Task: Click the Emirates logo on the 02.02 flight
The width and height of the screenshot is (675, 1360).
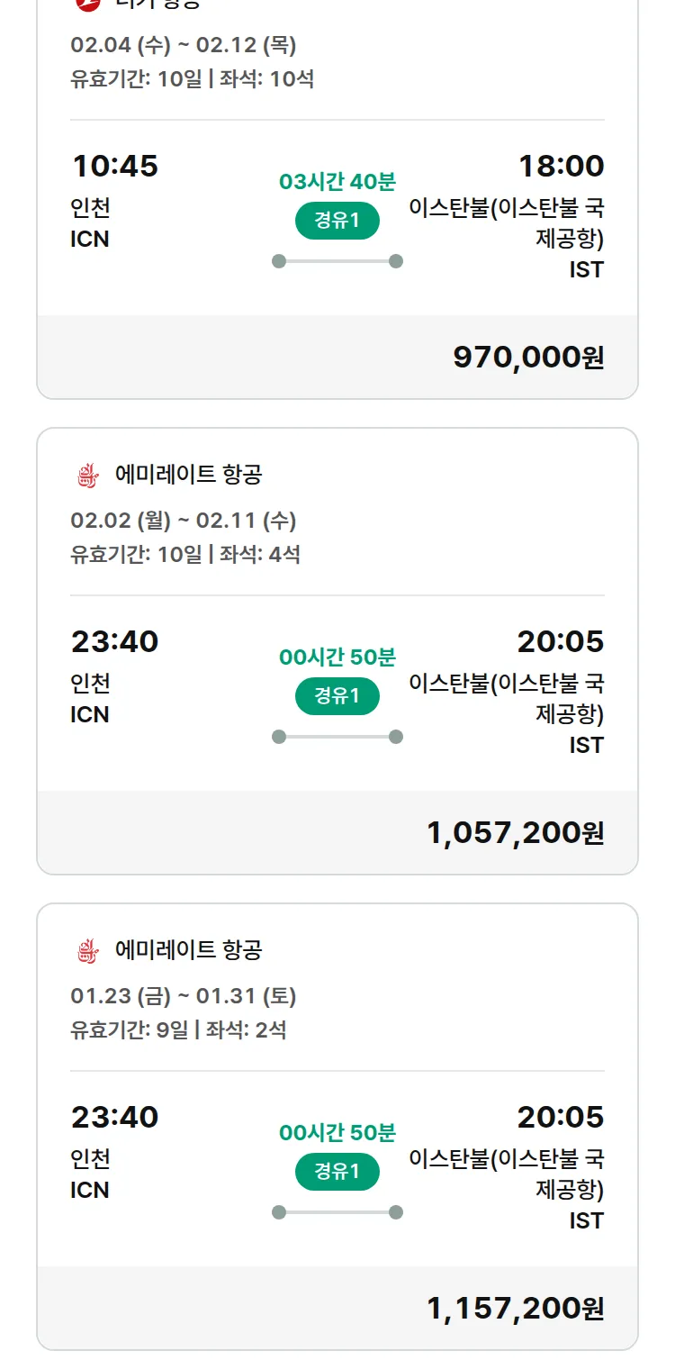Action: click(87, 476)
